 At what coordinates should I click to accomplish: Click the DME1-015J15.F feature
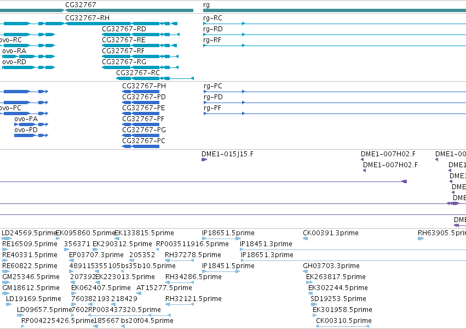(204, 160)
